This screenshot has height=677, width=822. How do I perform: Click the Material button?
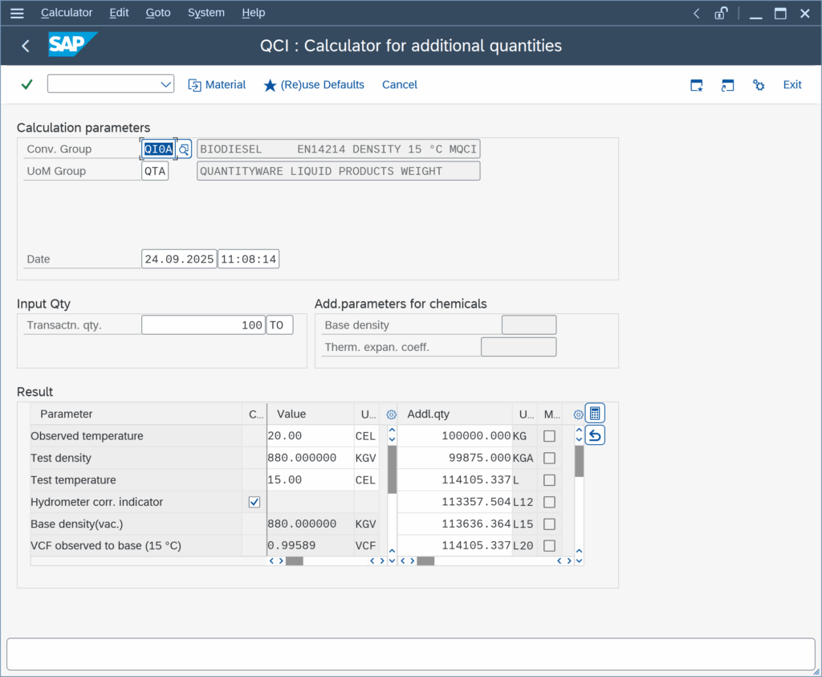point(217,84)
